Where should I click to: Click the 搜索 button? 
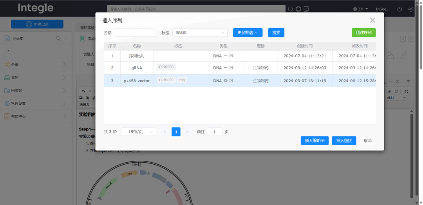(276, 33)
